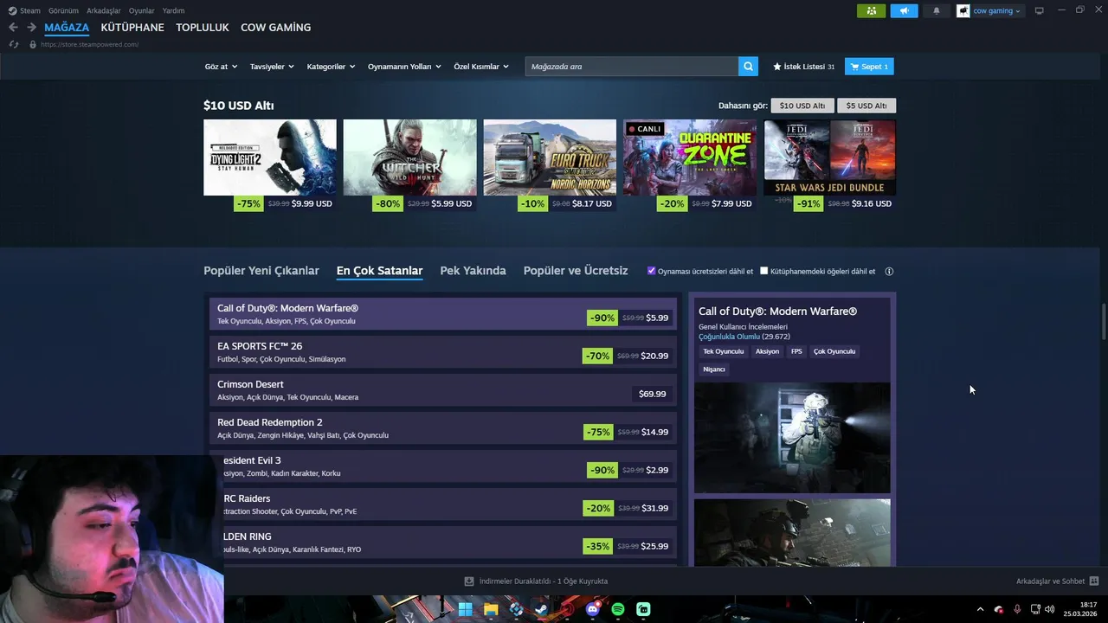1108x623 pixels.
Task: Uncheck 'Oynaması ücretsizleri dâhil et' checkbox
Action: tap(652, 271)
